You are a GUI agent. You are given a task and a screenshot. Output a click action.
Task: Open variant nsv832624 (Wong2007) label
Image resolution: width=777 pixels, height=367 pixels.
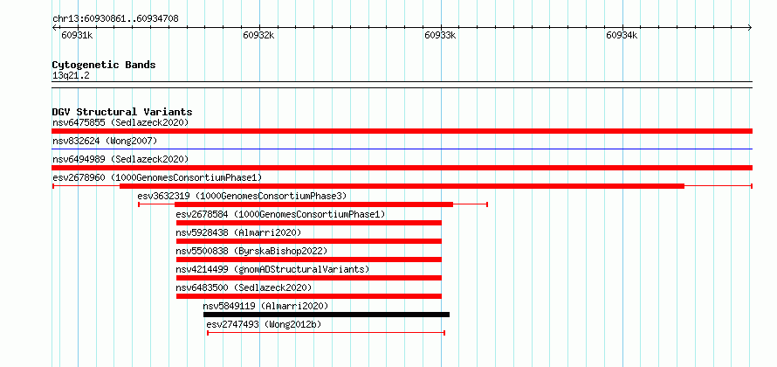pyautogui.click(x=105, y=141)
